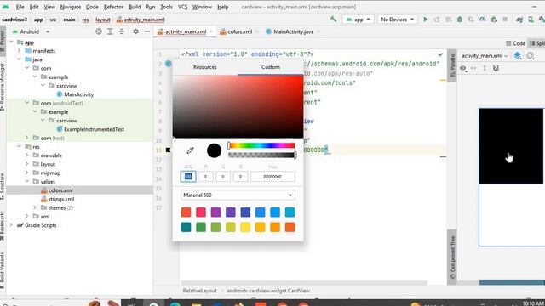
Task: Open the No Devices dropdown
Action: click(398, 20)
